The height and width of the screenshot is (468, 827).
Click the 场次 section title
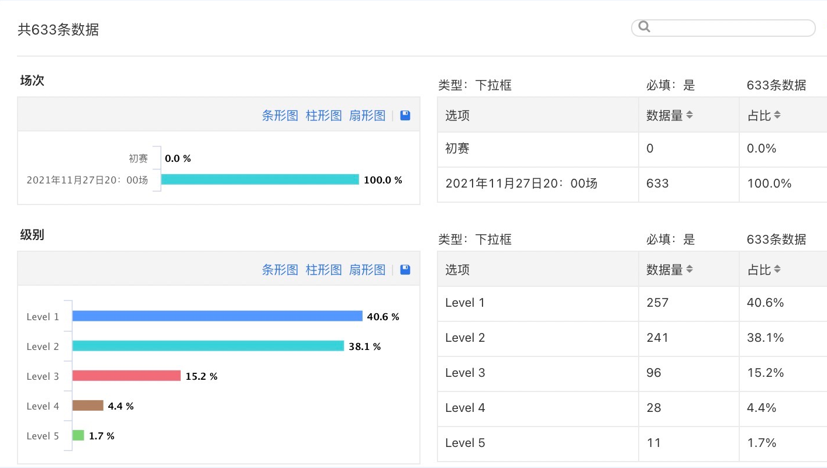[x=32, y=81]
